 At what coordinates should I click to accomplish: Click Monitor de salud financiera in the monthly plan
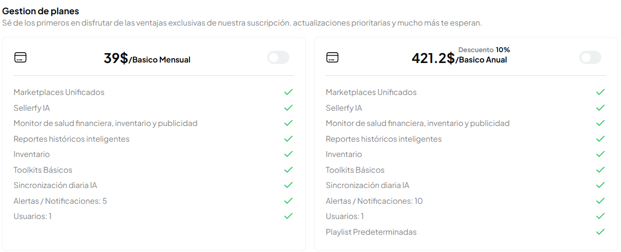[105, 124]
